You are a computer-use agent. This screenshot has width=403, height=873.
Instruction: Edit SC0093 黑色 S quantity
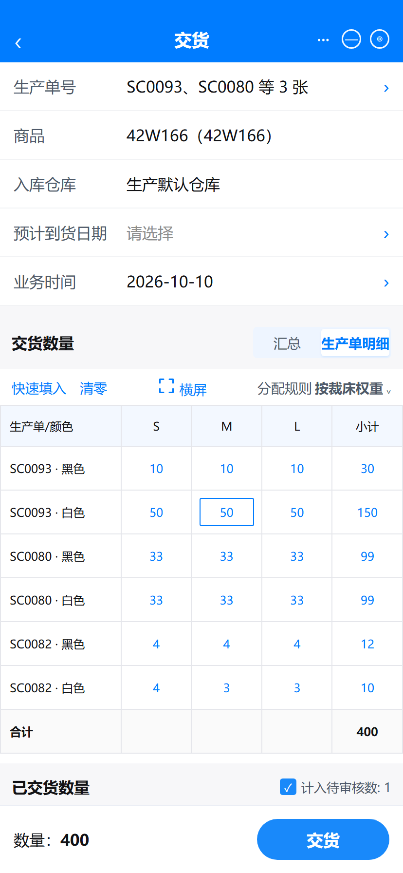156,469
